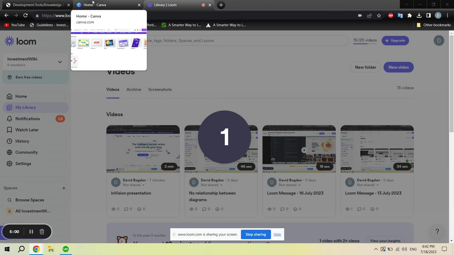Open the Extensions puzzle icon
This screenshot has height=255, width=454.
410,16
